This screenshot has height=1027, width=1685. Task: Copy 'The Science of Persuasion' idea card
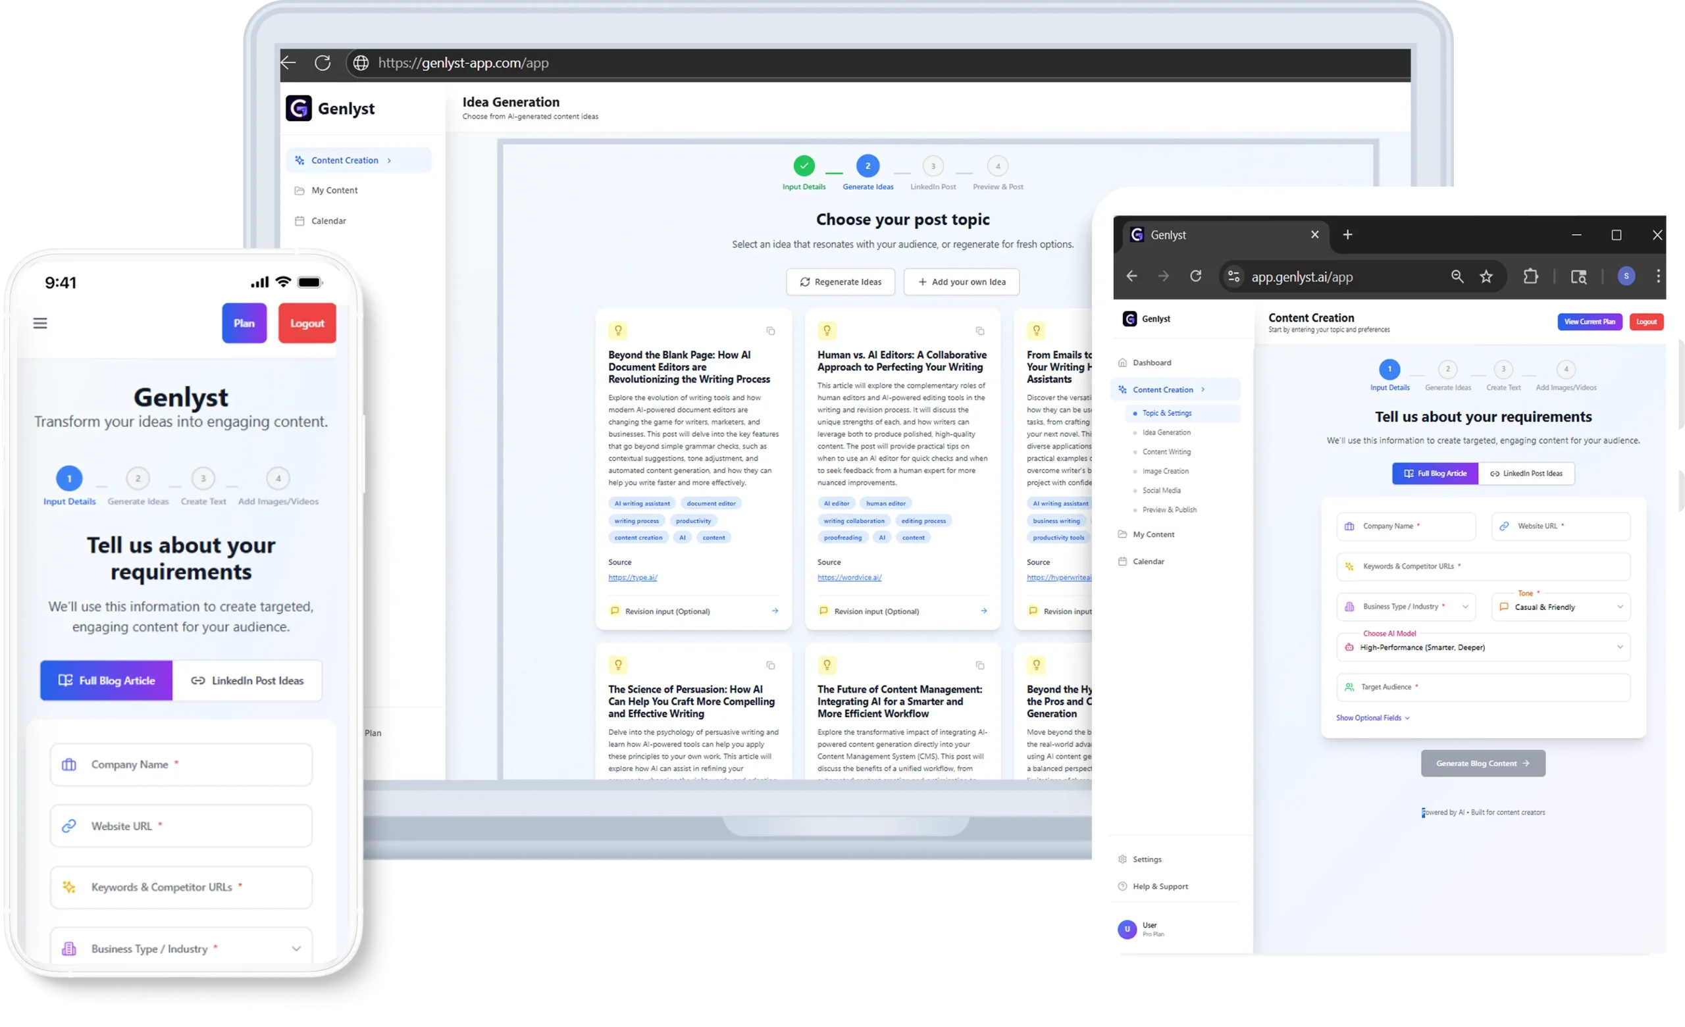point(771,665)
